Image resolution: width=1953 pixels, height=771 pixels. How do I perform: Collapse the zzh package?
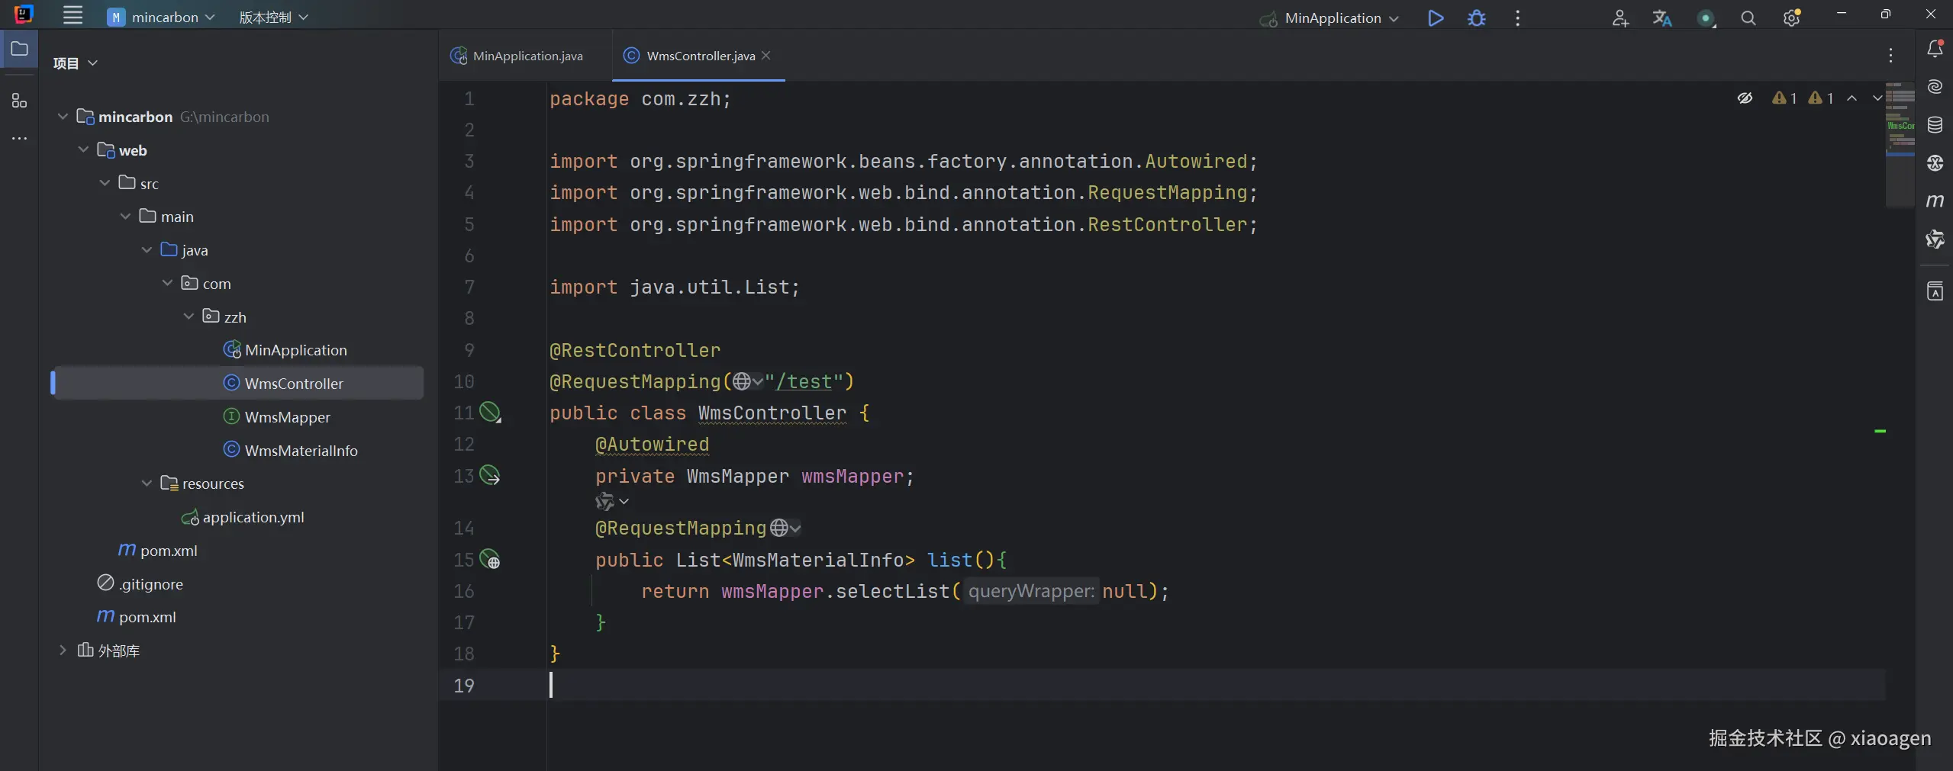tap(189, 316)
